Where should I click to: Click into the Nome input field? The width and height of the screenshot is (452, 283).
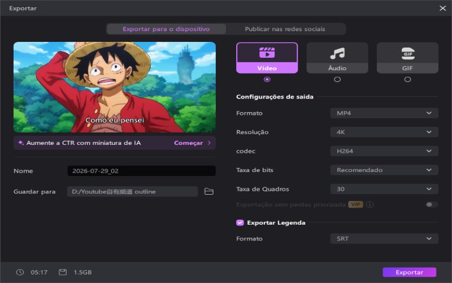tap(142, 171)
